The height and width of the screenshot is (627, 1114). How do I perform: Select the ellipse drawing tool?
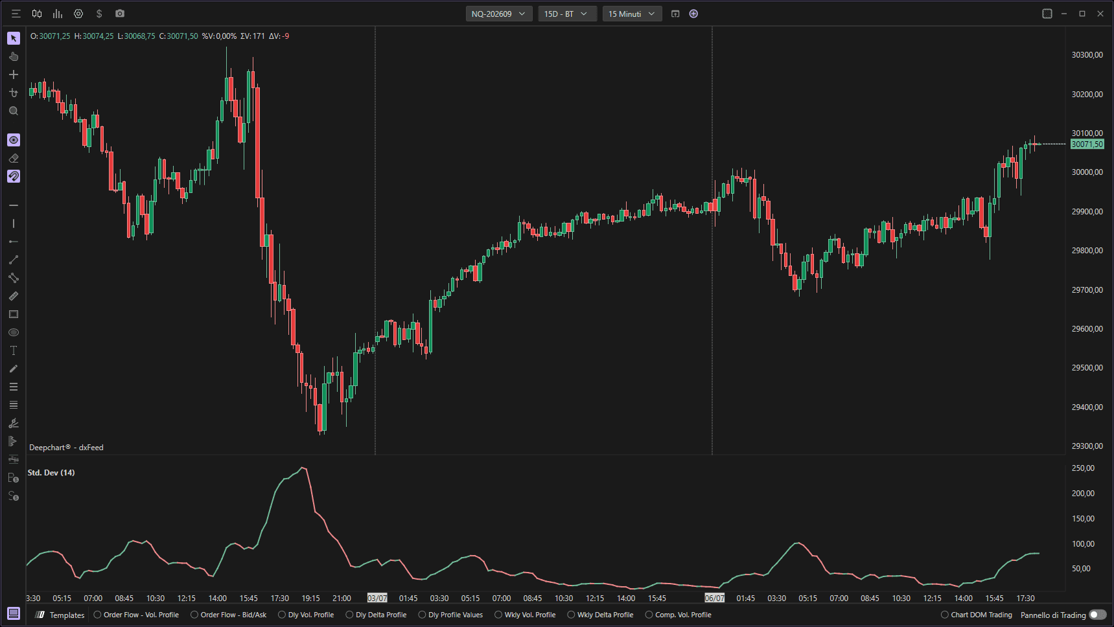pyautogui.click(x=14, y=332)
